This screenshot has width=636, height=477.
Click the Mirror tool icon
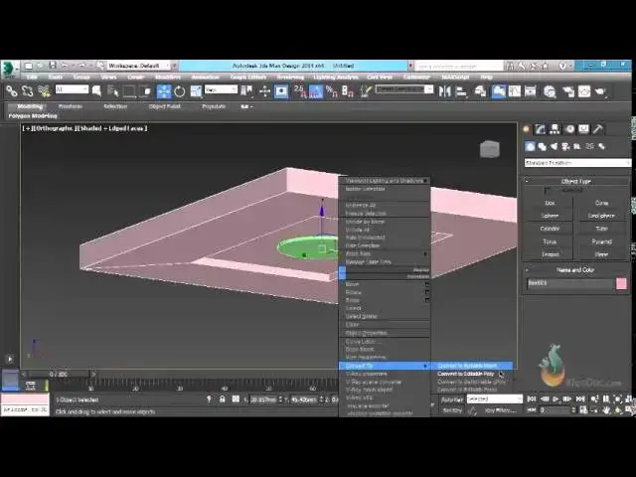[x=444, y=91]
